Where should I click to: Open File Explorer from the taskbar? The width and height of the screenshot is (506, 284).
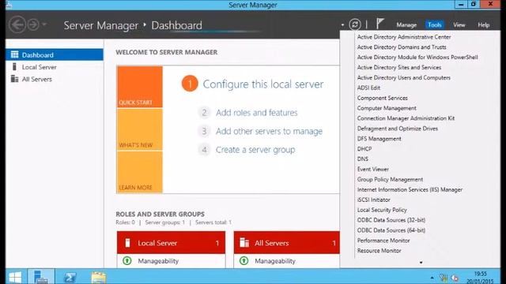[98, 277]
